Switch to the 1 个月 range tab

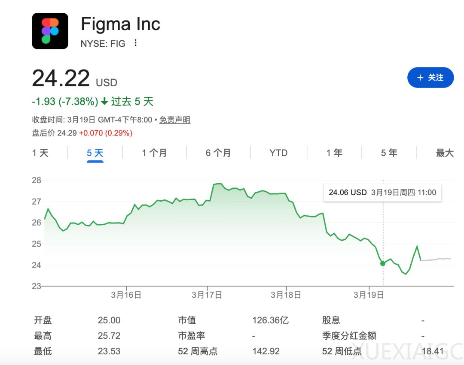[x=155, y=153]
